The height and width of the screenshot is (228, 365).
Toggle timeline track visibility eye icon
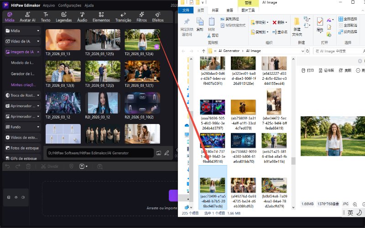(x=16, y=197)
